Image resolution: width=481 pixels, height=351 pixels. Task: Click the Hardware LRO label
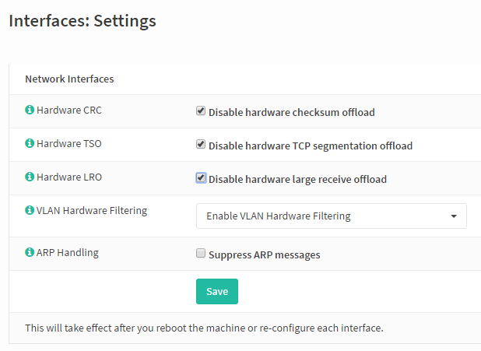click(69, 177)
